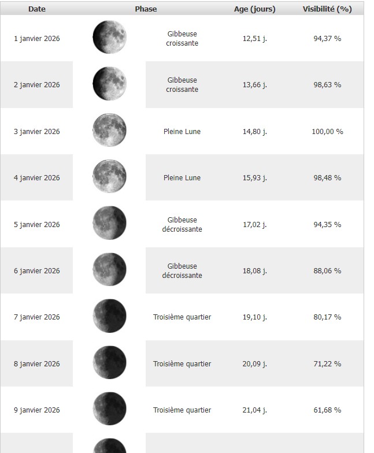
Task: Click the Pleine Lune label for 4 janvier
Action: tap(182, 178)
